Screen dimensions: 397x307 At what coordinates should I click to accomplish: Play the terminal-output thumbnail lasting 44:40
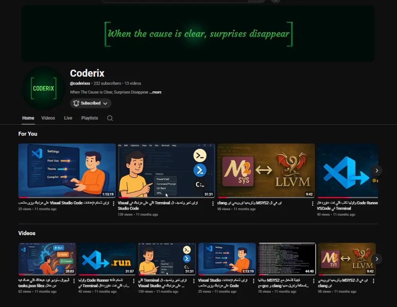(287, 259)
